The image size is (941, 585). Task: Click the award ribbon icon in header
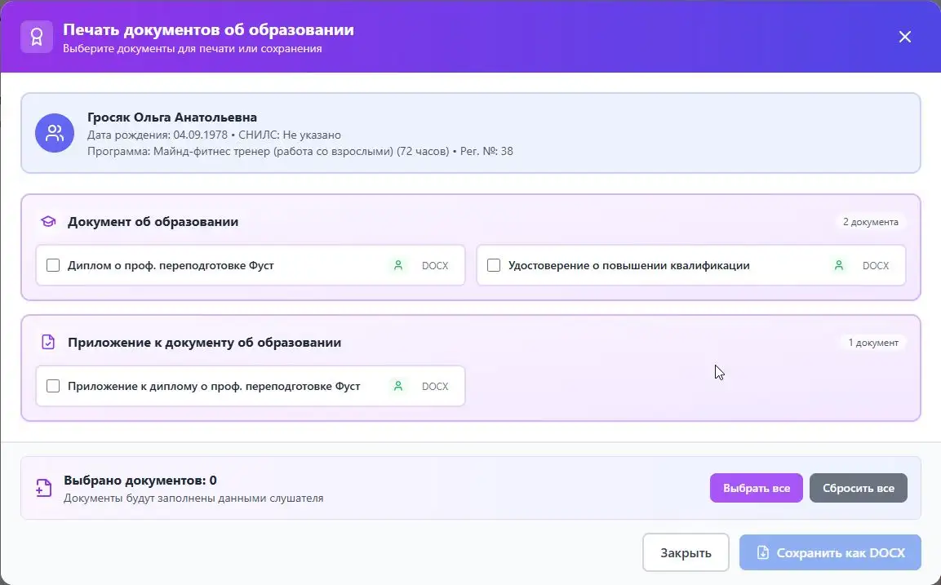point(37,38)
